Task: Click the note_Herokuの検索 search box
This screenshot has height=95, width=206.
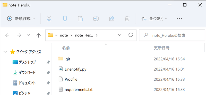Action: 172,35
